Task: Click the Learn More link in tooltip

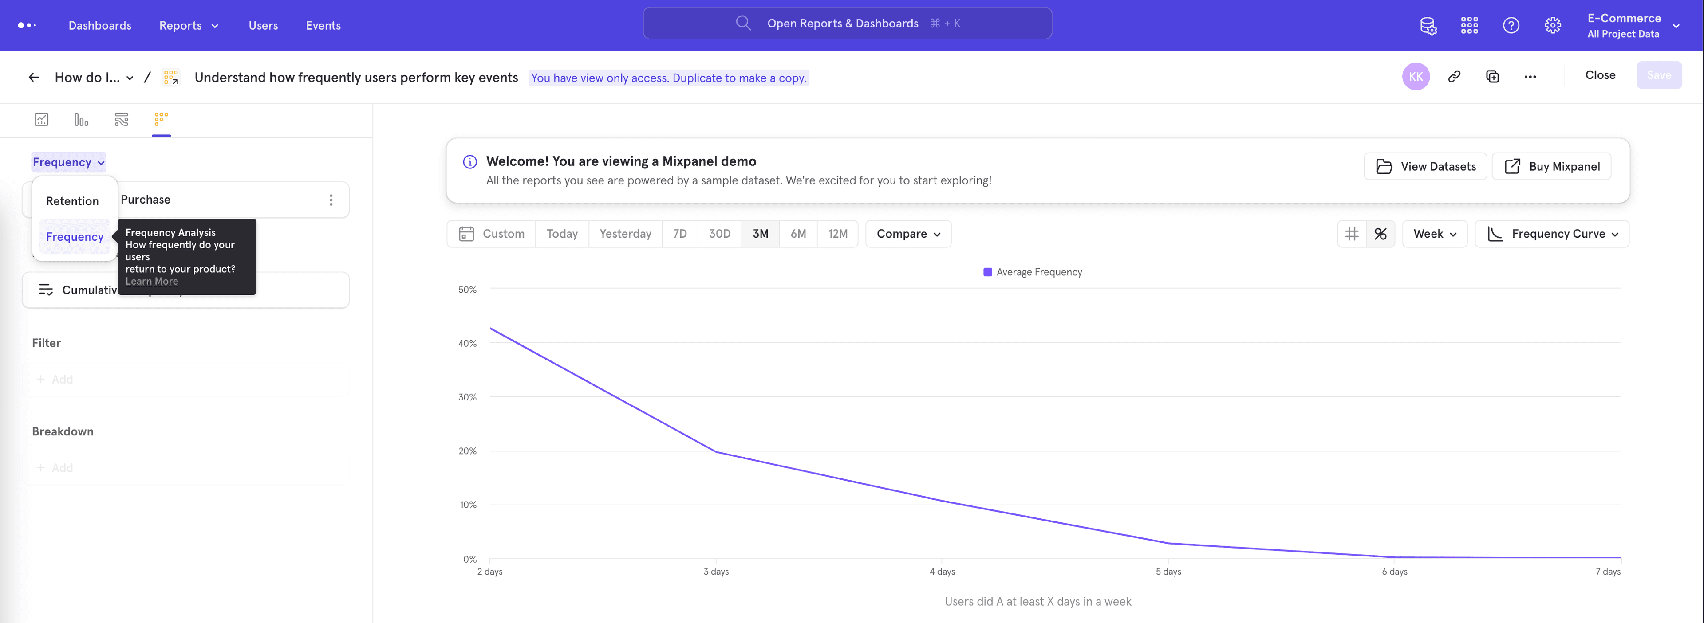Action: (x=151, y=282)
